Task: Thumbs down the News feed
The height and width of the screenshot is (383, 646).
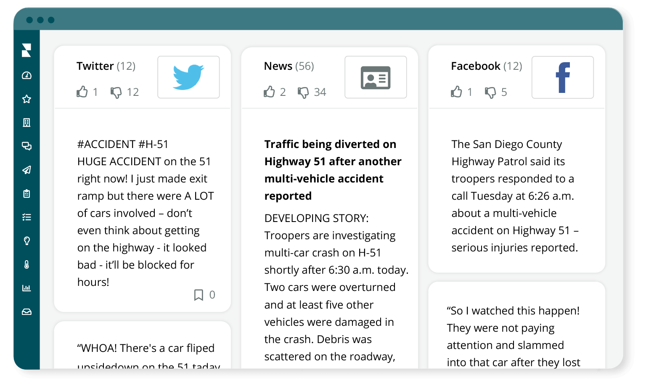Action: point(303,92)
